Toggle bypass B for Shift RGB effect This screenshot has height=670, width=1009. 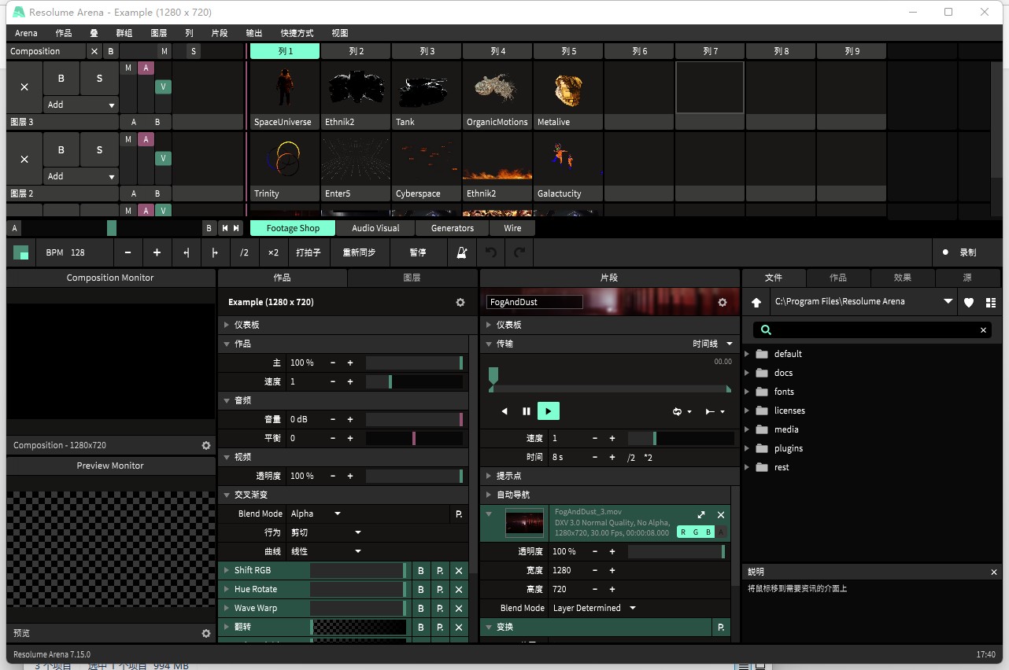pos(421,570)
